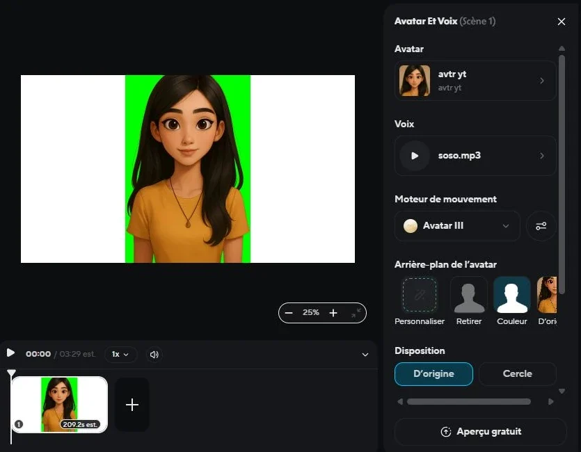The width and height of the screenshot is (581, 452).
Task: Expand the Avatar III motion engine dropdown
Action: (x=457, y=226)
